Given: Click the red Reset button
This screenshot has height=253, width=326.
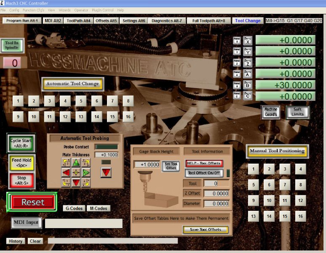Looking at the screenshot, I should (x=32, y=202).
